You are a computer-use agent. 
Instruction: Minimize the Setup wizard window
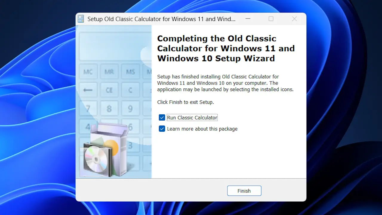pyautogui.click(x=248, y=19)
